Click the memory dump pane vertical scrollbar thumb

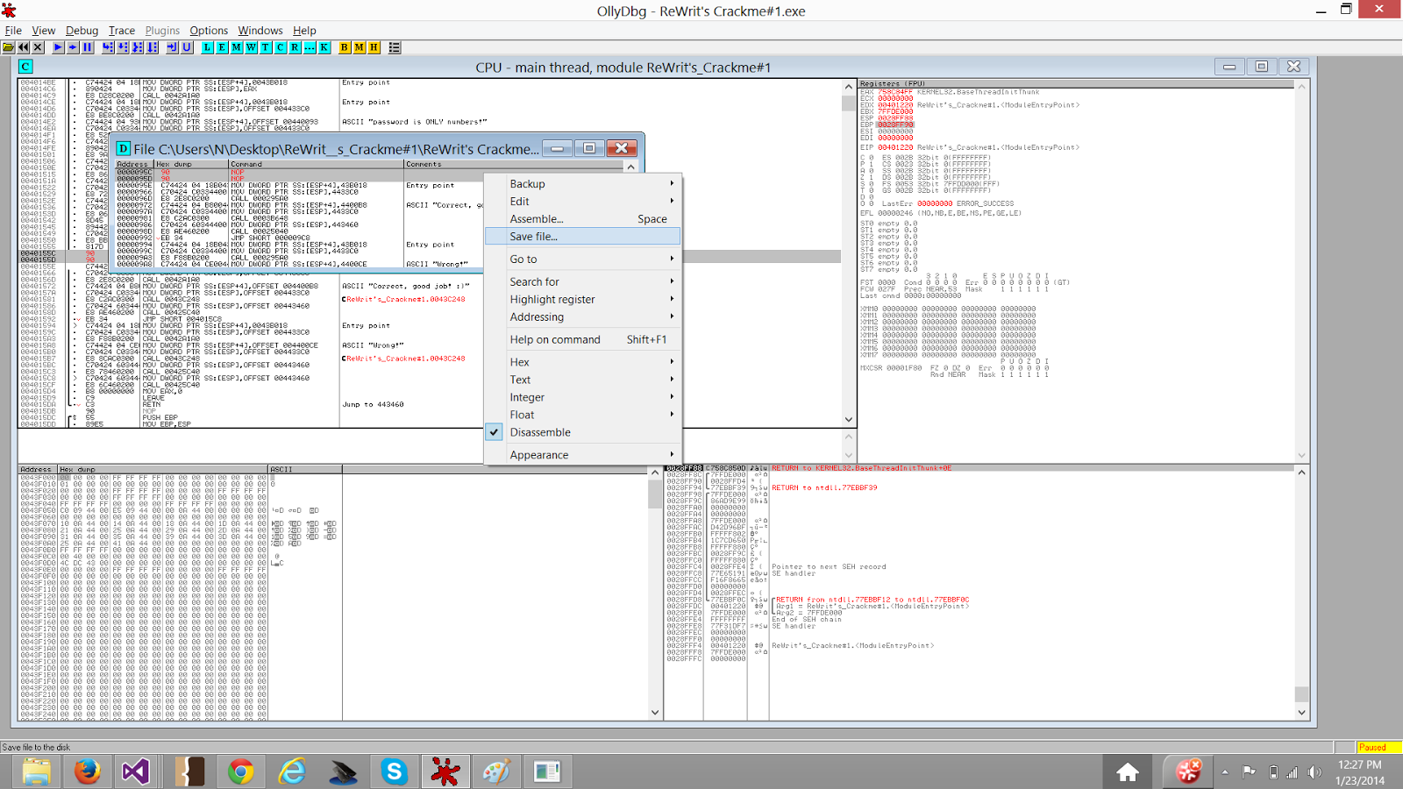pyautogui.click(x=655, y=494)
